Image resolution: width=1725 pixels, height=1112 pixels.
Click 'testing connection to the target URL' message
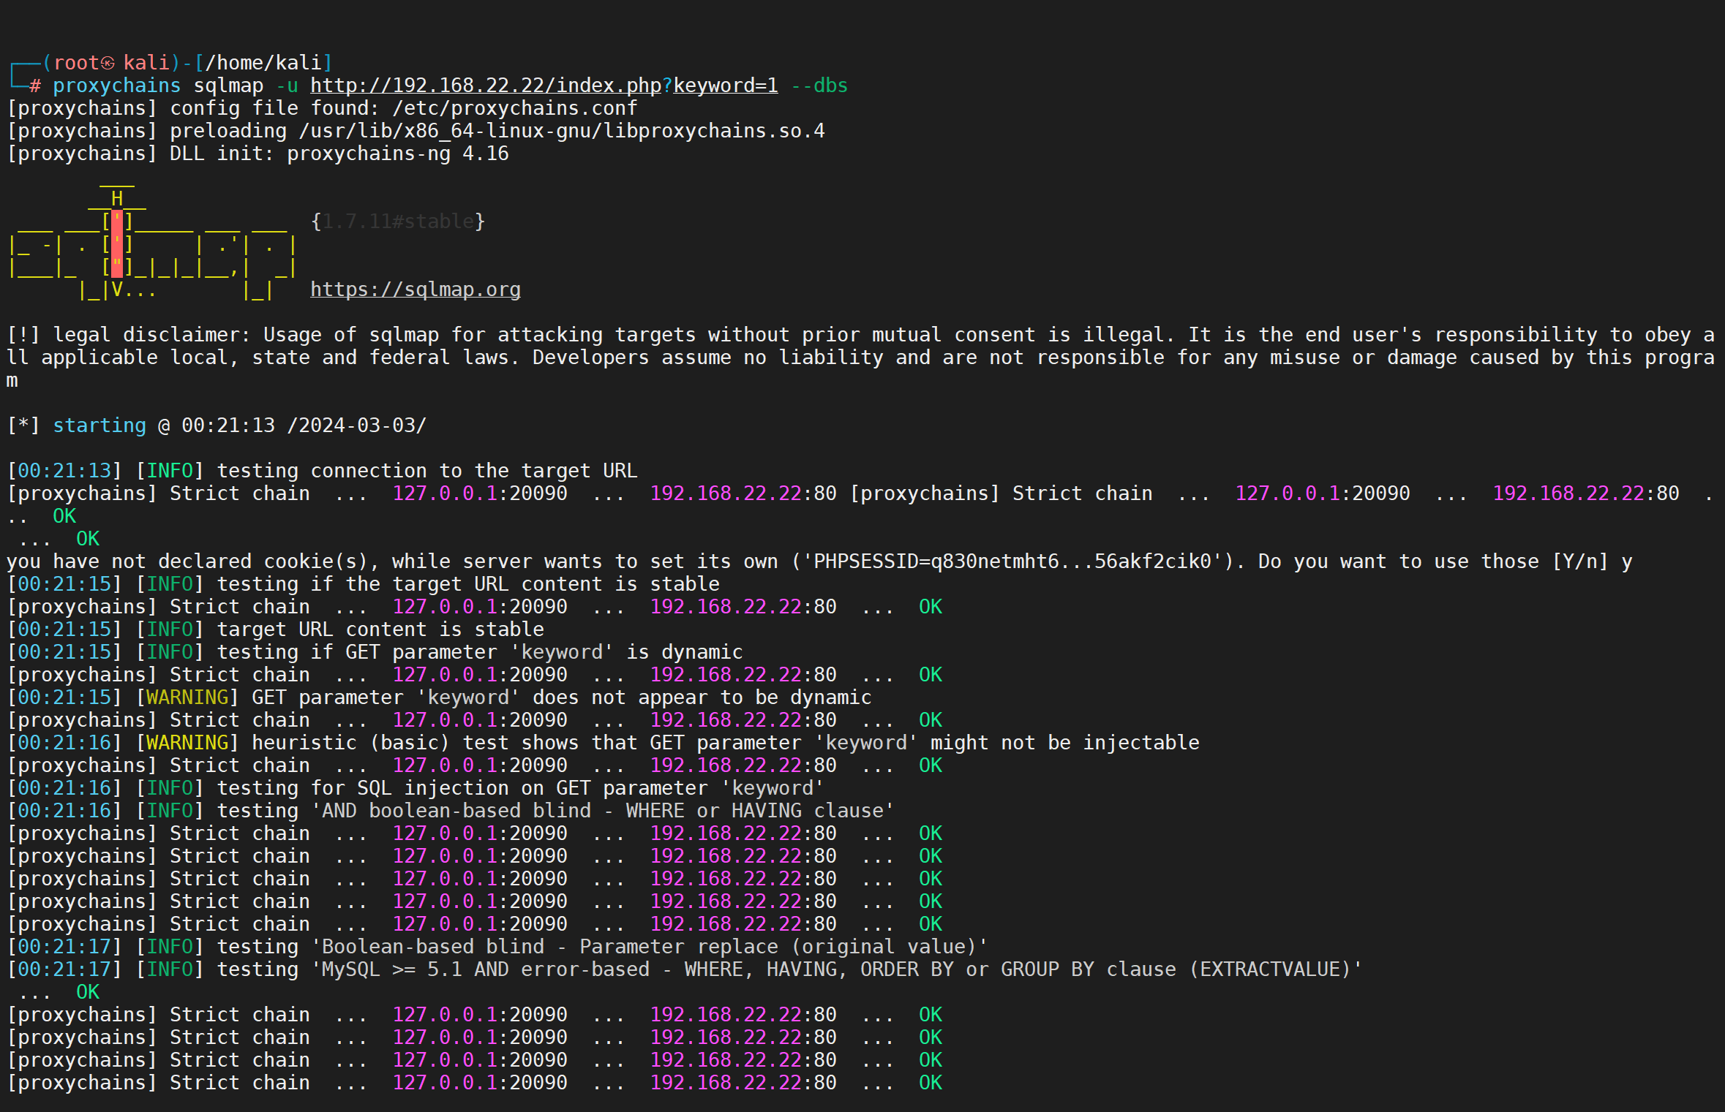tap(427, 471)
